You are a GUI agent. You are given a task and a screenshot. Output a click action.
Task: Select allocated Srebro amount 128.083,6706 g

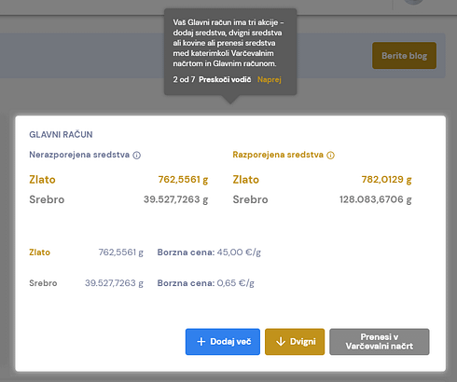pos(376,199)
